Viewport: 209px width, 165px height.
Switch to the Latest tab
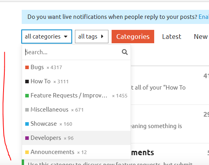pos(172,37)
